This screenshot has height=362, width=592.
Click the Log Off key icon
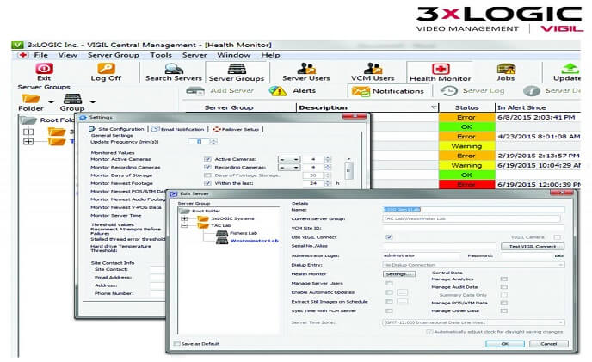(106, 68)
